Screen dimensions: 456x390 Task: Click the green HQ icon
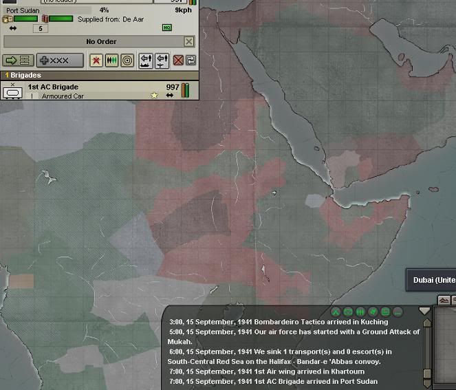point(167,28)
